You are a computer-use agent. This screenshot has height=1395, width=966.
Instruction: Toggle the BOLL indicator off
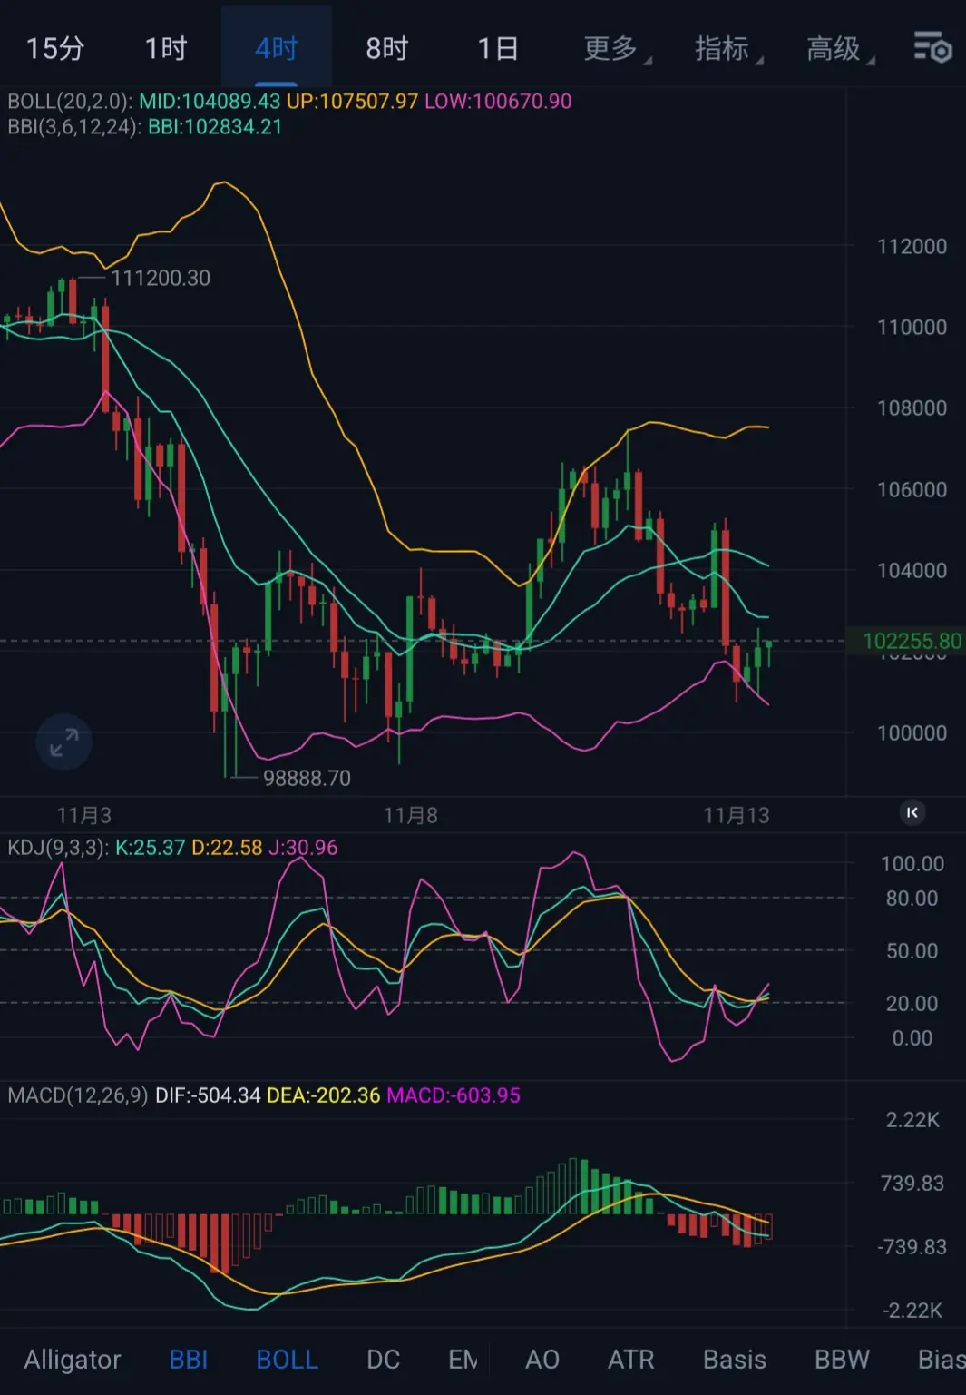coord(287,1359)
